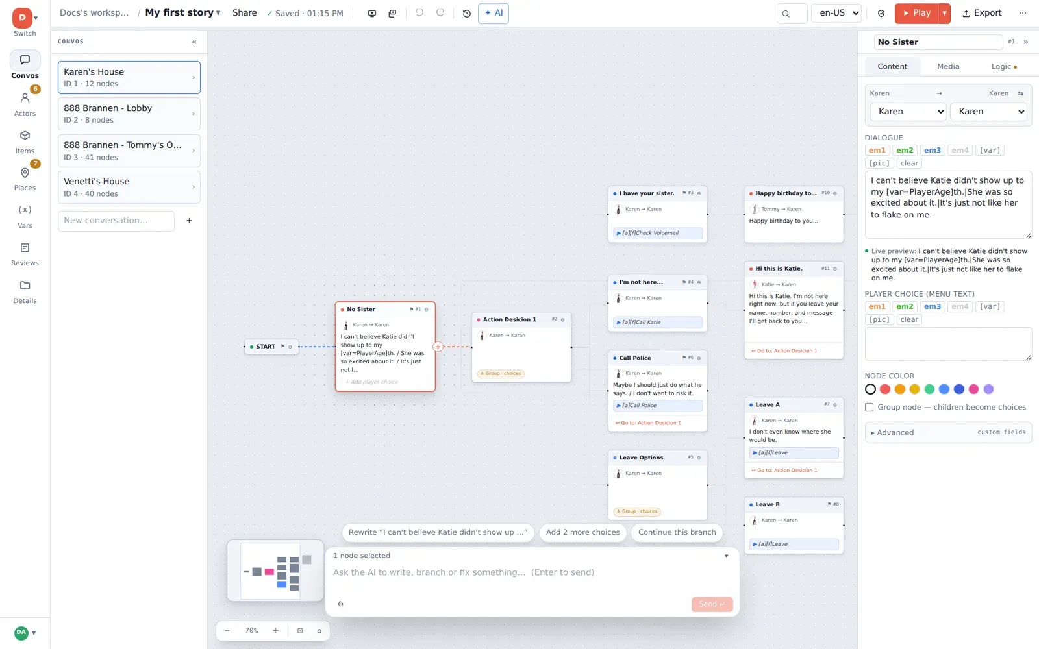Toggle em2 tag under DIALOGUE
Image resolution: width=1039 pixels, height=649 pixels.
(x=905, y=150)
